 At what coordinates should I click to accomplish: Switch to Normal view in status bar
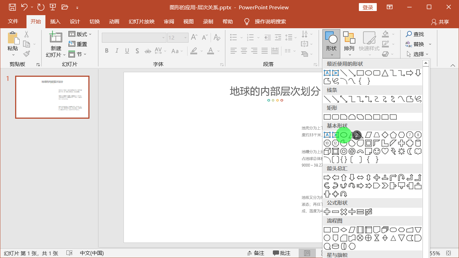click(307, 253)
